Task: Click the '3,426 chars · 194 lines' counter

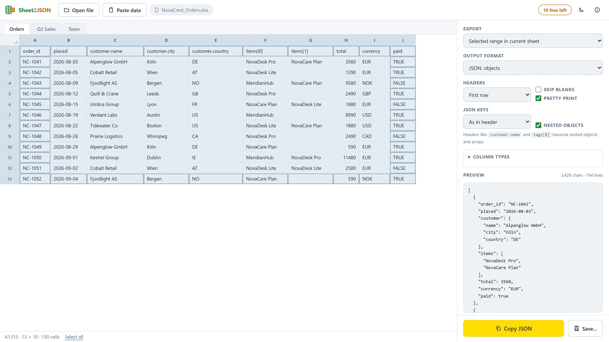Action: pyautogui.click(x=582, y=175)
